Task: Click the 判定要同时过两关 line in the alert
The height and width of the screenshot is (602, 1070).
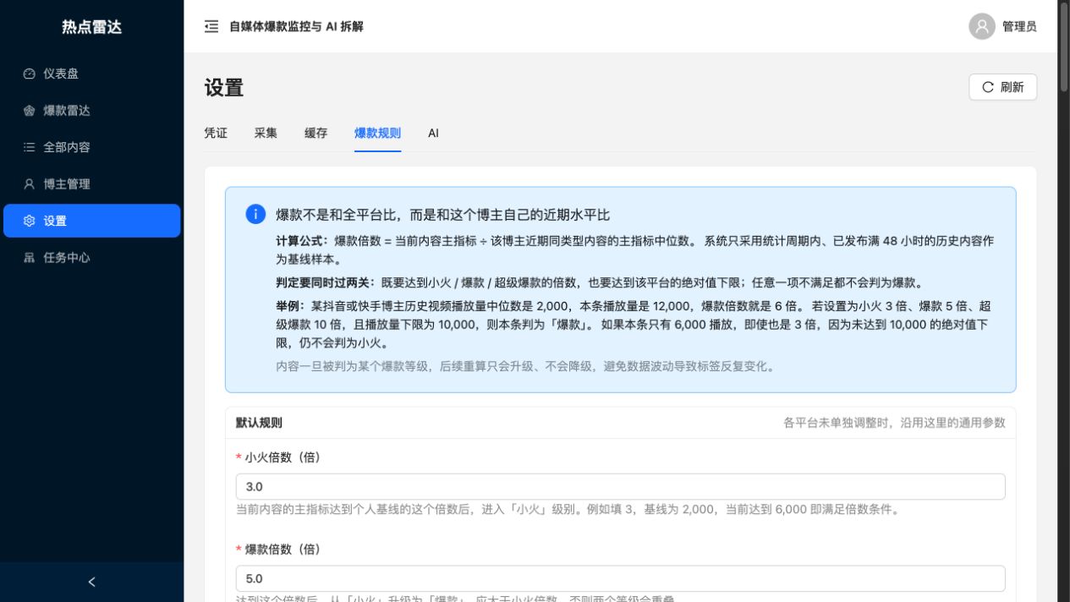Action: click(x=600, y=283)
